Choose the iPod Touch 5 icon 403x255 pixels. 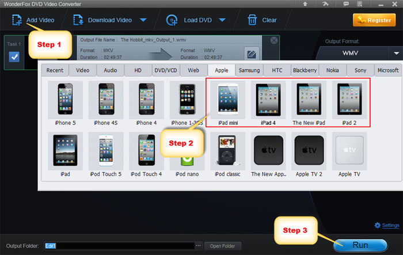pyautogui.click(x=106, y=151)
